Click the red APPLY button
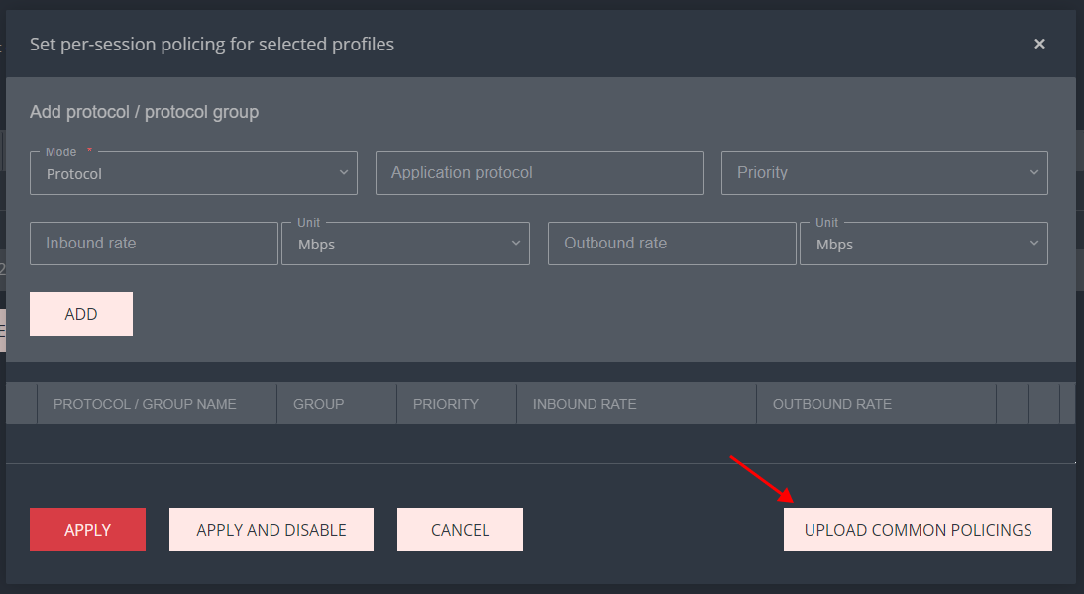Screen dimensions: 1084x594 [87, 530]
